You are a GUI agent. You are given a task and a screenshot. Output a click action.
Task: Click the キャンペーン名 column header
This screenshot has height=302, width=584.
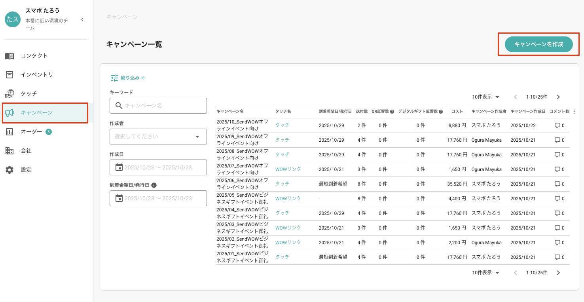pyautogui.click(x=230, y=112)
